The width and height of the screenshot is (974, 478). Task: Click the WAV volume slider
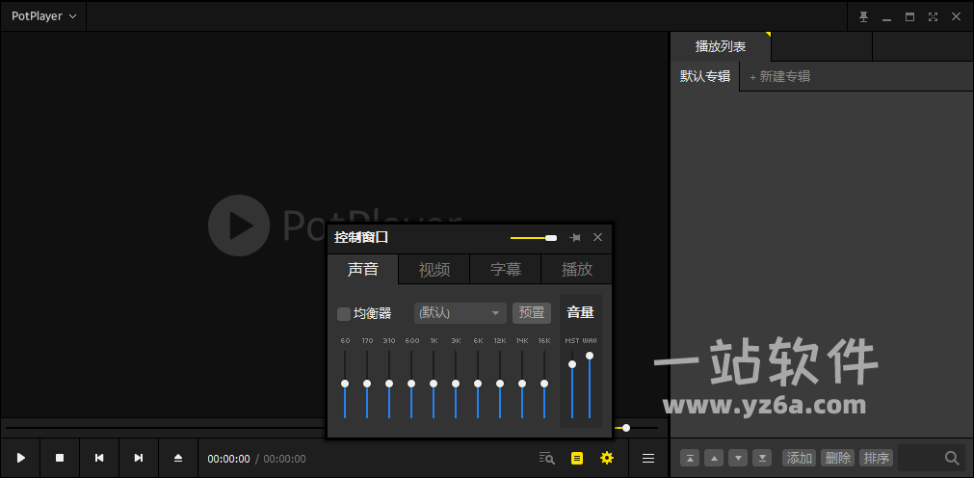[590, 385]
